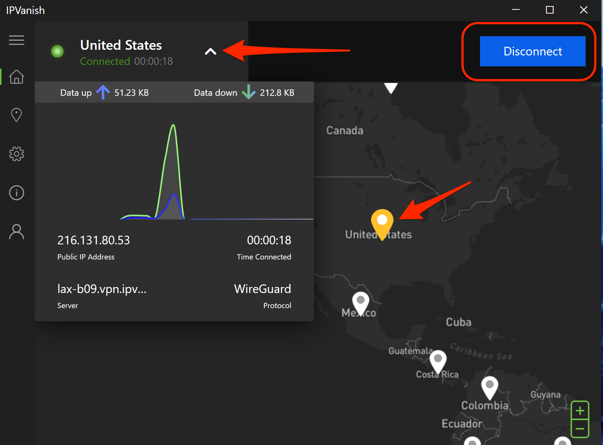Collapse the connection details chevron
The image size is (603, 445).
(210, 52)
